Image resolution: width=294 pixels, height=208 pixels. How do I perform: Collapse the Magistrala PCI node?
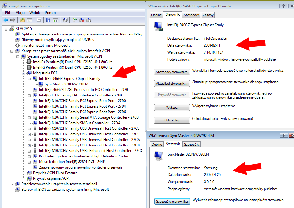pos(23,73)
